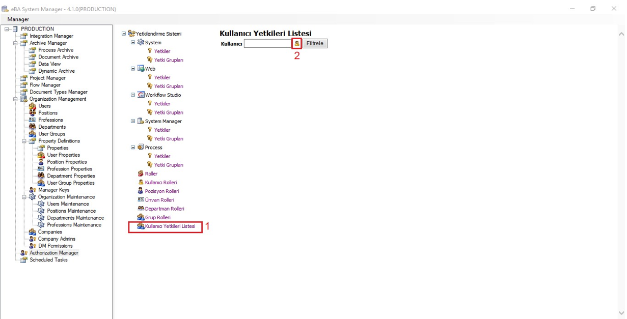Viewport: 627px width, 319px height.
Task: Open Yetkiler under Web
Action: tap(162, 78)
